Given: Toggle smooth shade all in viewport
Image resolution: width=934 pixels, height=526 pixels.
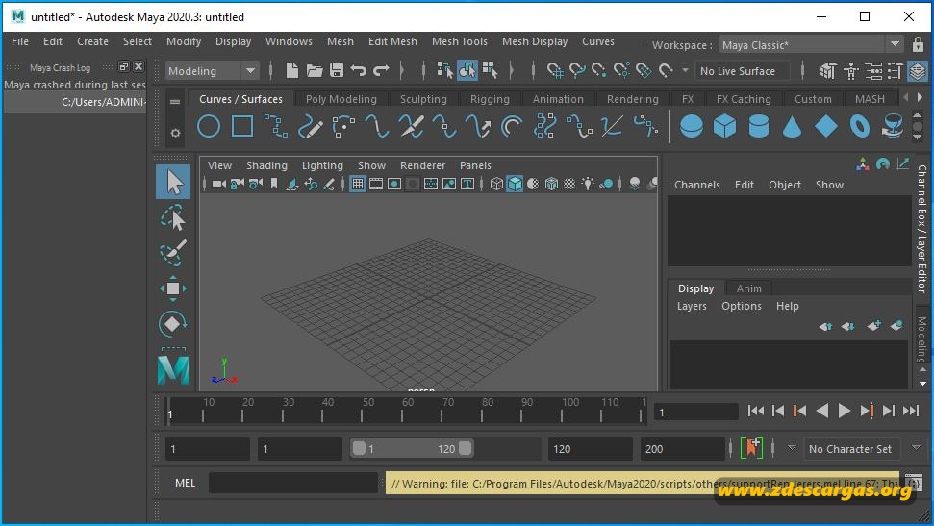Looking at the screenshot, I should (515, 184).
